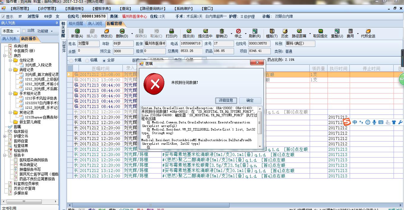Select the 全部 radio button

click(x=104, y=60)
